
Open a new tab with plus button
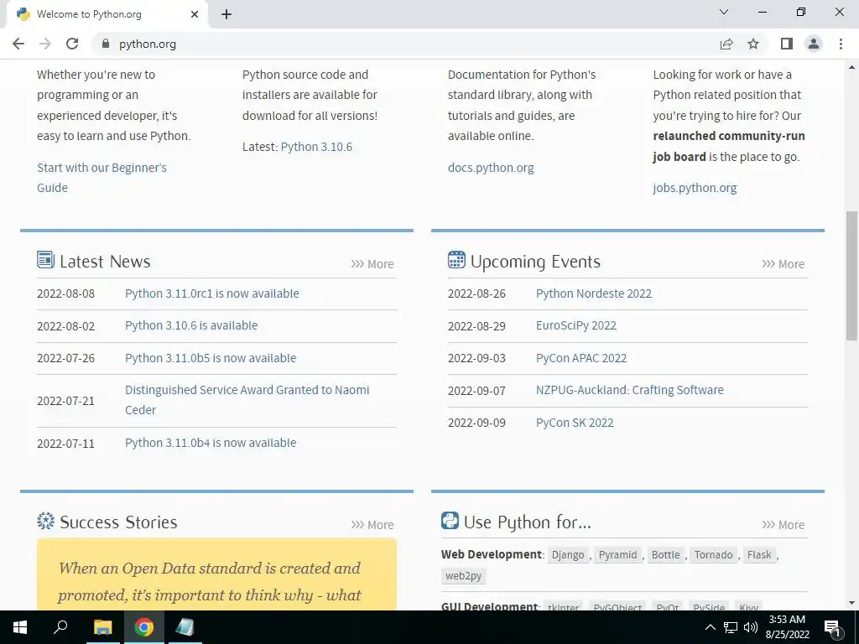click(x=226, y=14)
